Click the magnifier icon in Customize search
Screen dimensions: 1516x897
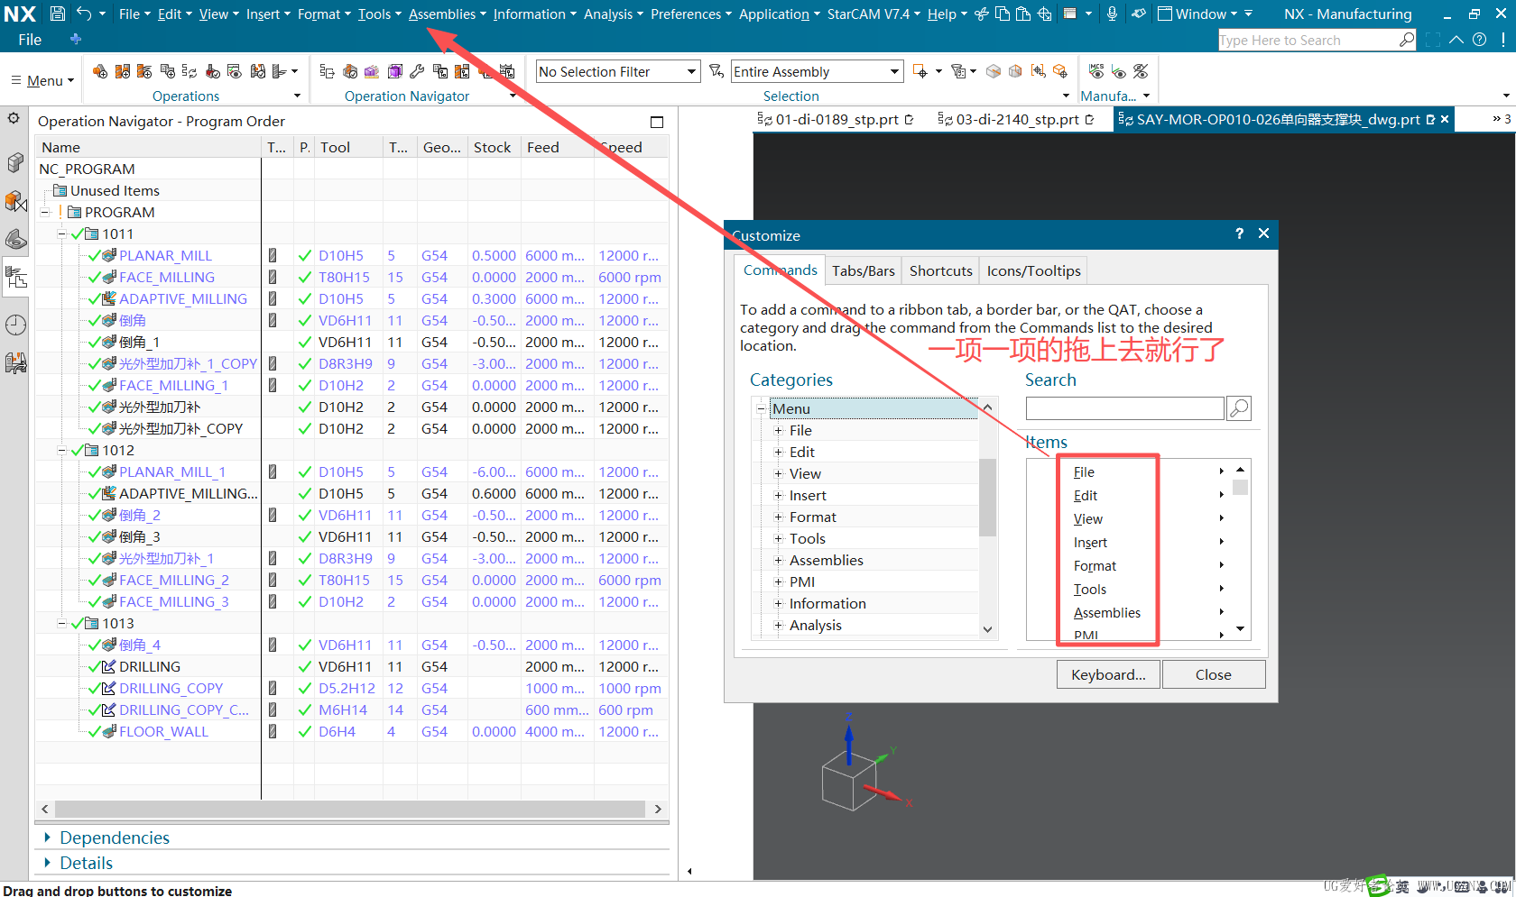pos(1239,408)
